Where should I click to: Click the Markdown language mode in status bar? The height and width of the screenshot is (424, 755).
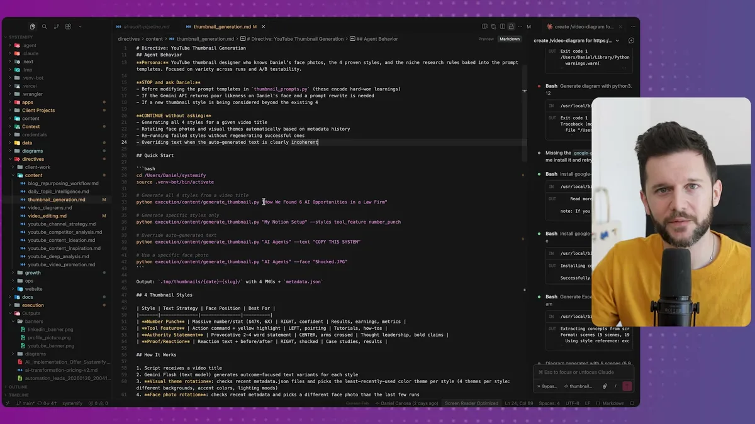click(614, 403)
